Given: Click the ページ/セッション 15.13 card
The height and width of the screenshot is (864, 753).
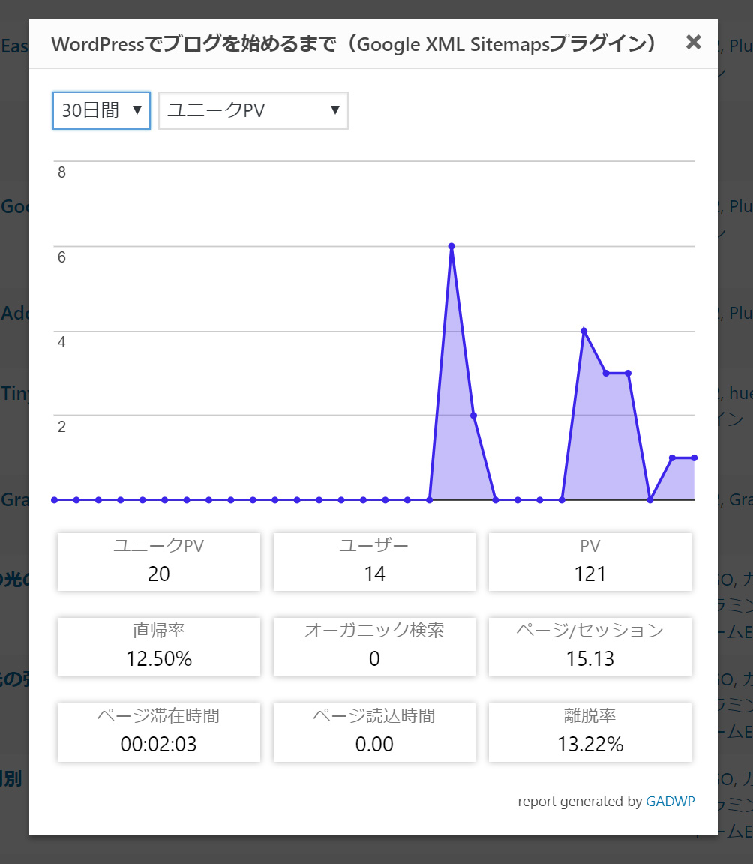Looking at the screenshot, I should pos(590,647).
